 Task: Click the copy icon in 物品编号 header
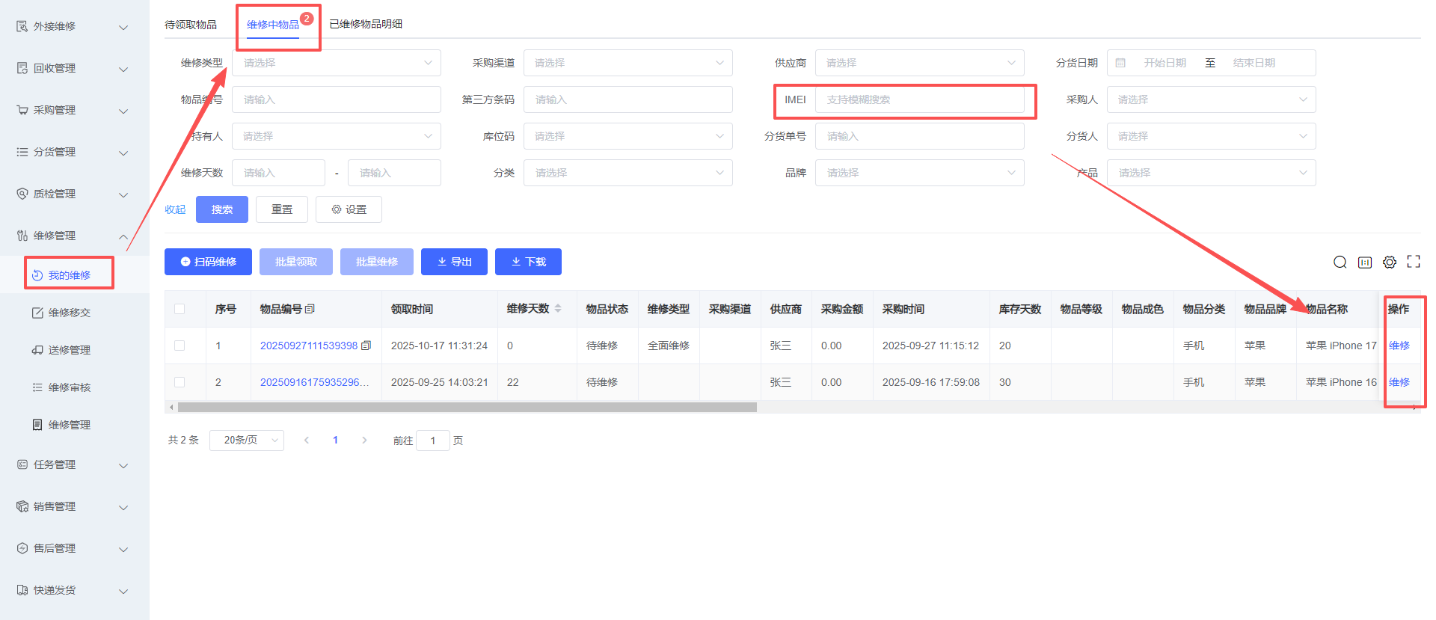(x=310, y=309)
